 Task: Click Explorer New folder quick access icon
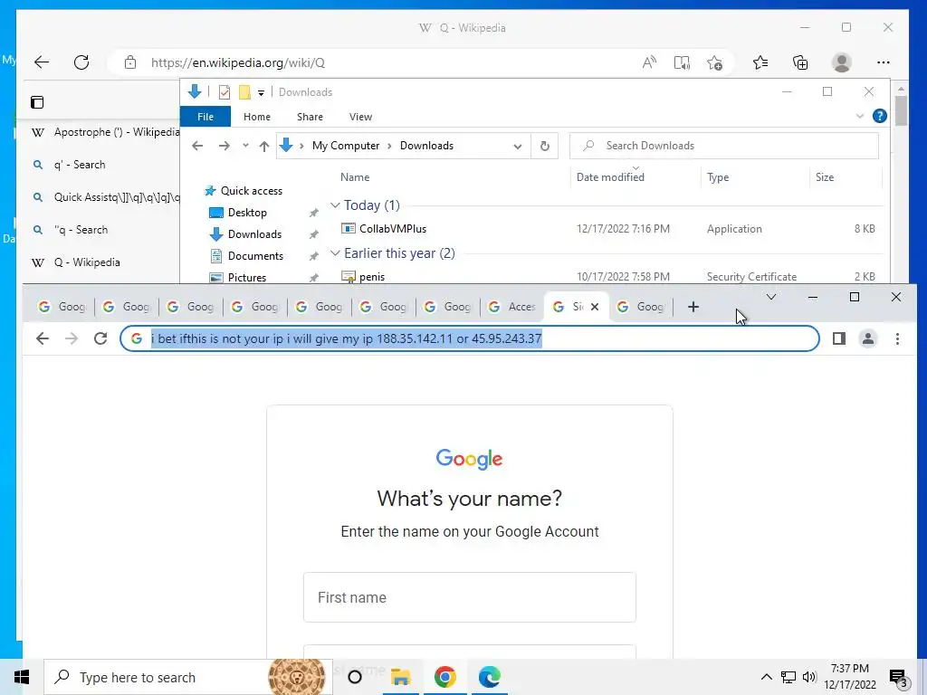(x=244, y=92)
